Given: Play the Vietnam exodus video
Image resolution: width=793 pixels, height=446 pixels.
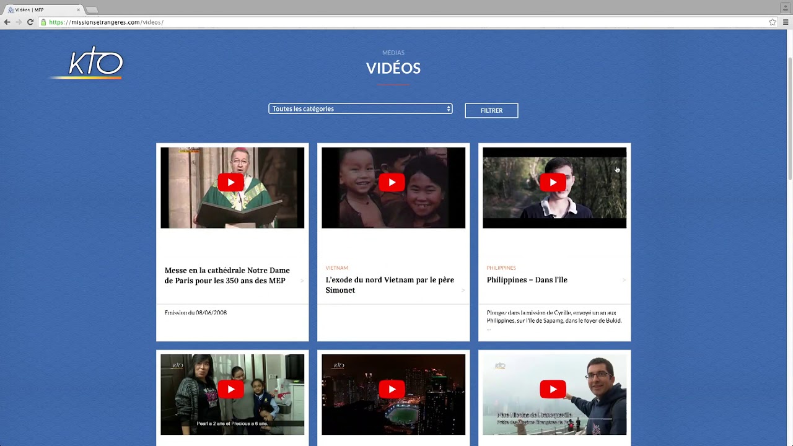Looking at the screenshot, I should [392, 182].
